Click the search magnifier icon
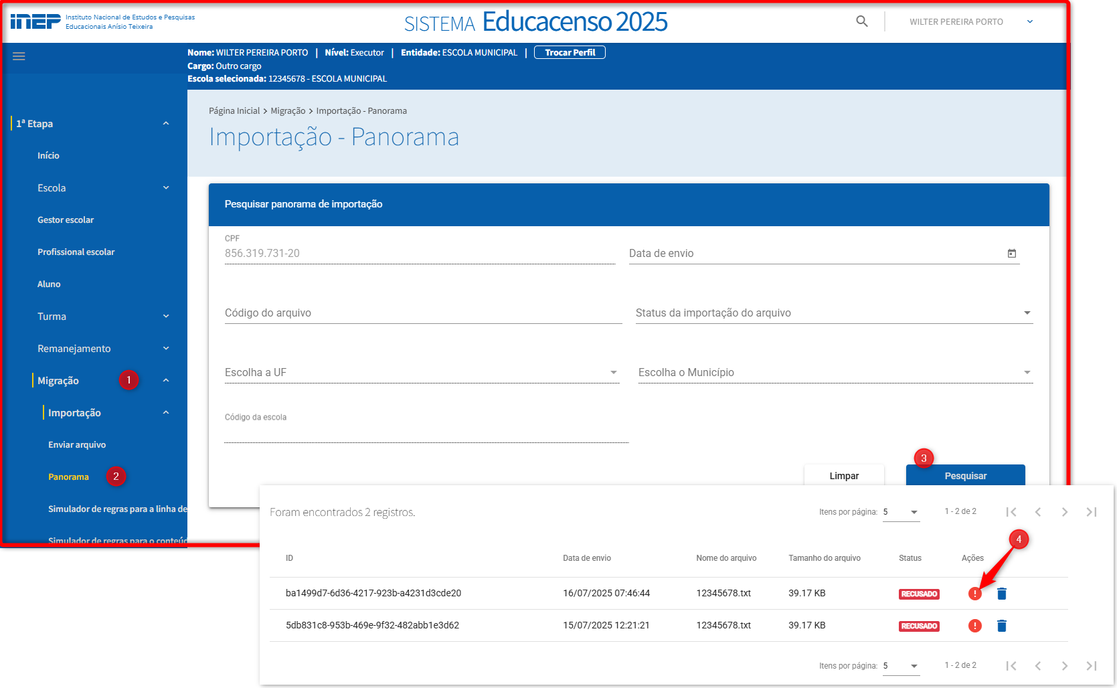 862,21
